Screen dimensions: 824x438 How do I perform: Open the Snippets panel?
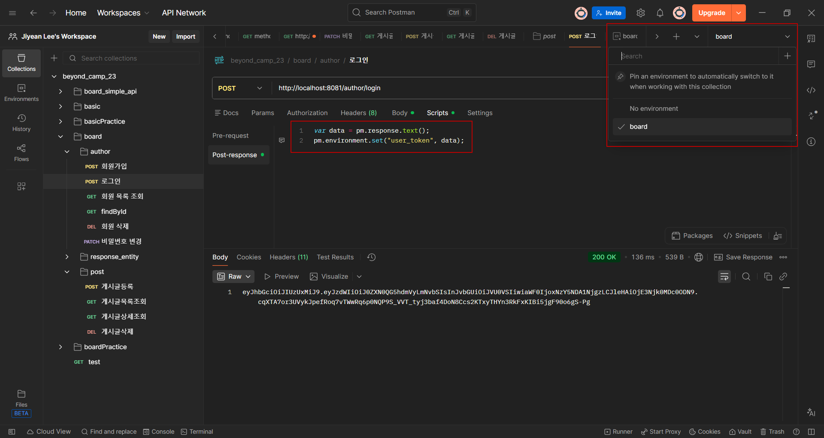pyautogui.click(x=743, y=236)
